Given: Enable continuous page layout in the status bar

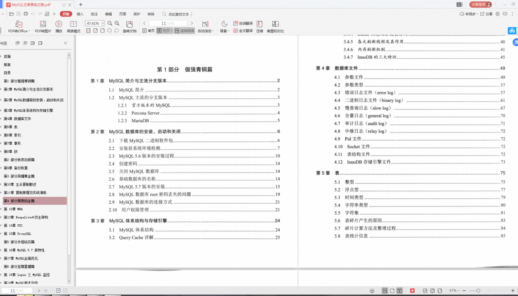Looking at the screenshot, I should tap(385, 291).
